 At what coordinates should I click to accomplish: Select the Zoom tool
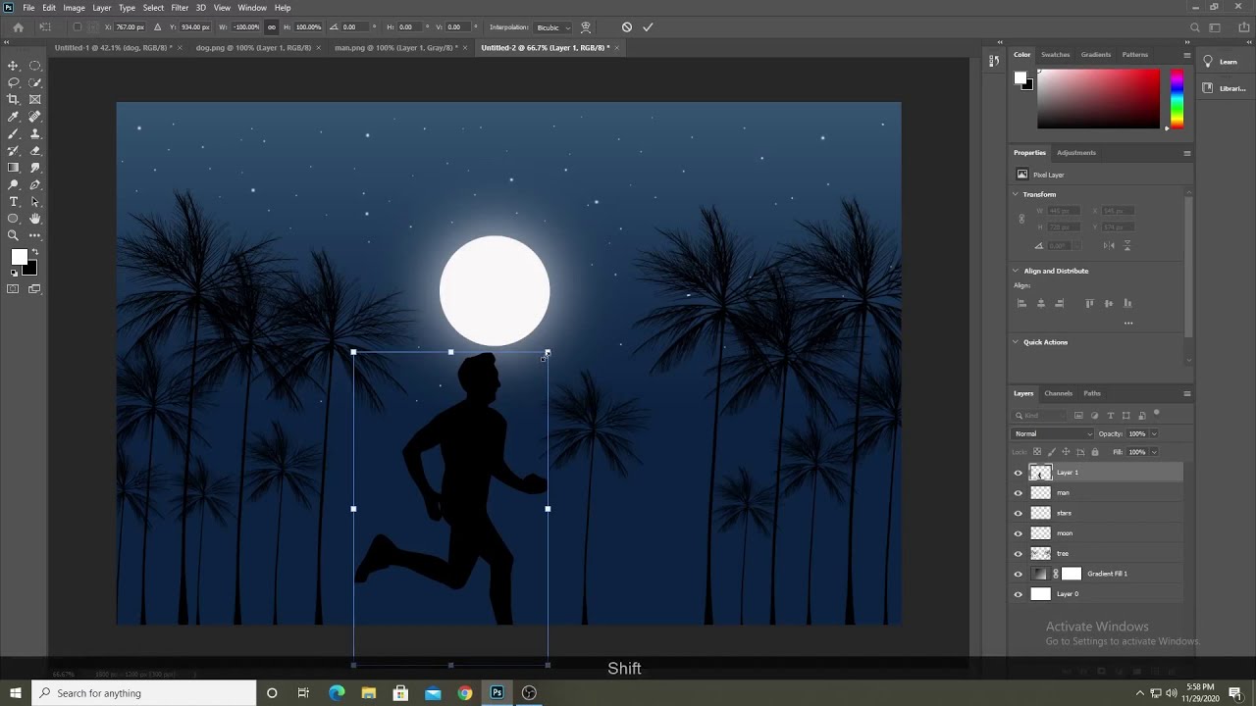click(14, 235)
